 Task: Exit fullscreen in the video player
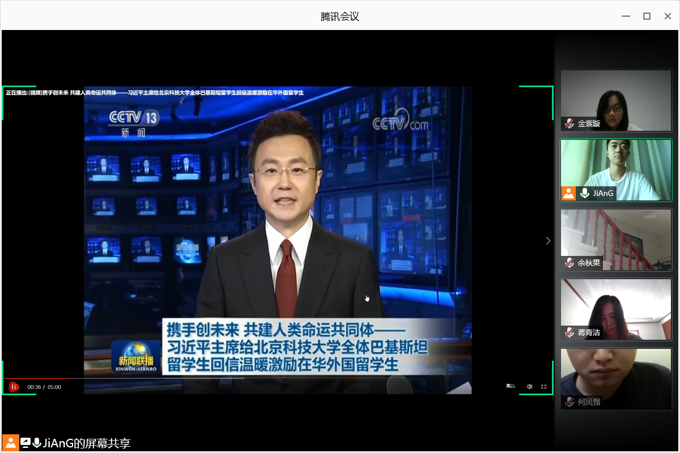(544, 387)
